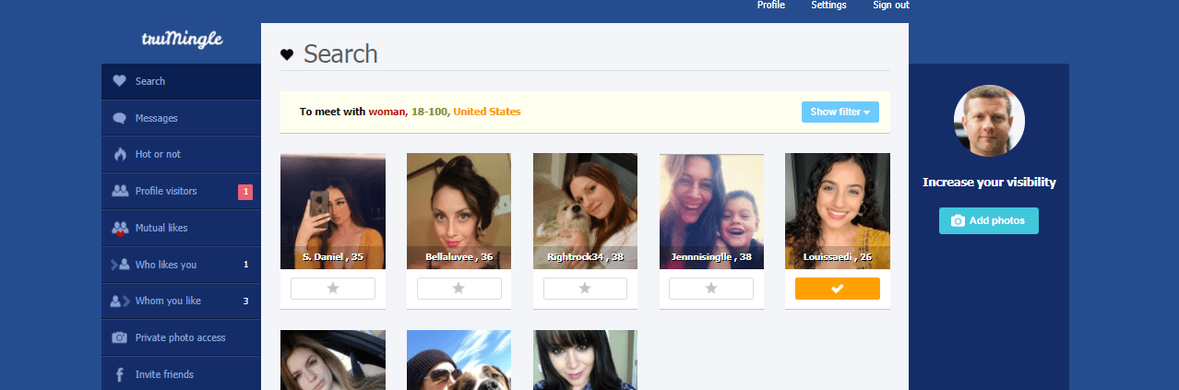Click your round profile avatar
The image size is (1179, 390).
989,121
